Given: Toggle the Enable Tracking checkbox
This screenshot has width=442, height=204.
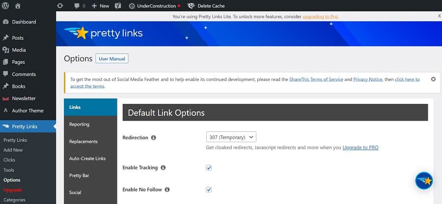Looking at the screenshot, I should (209, 168).
